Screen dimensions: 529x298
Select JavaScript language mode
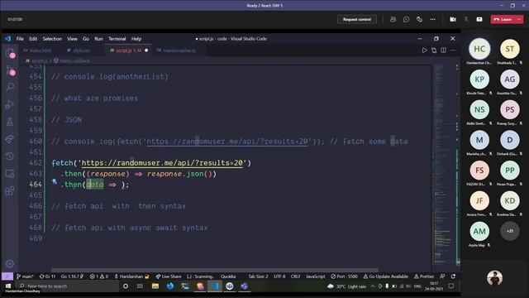click(315, 276)
